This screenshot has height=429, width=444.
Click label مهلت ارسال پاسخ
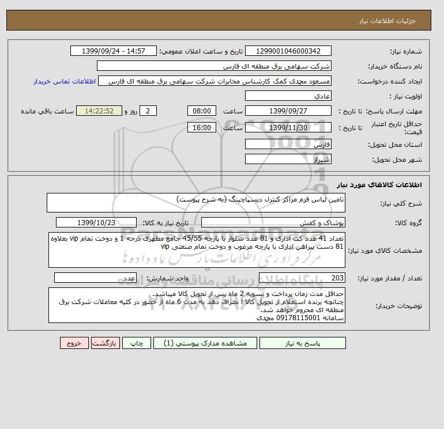coord(394,111)
